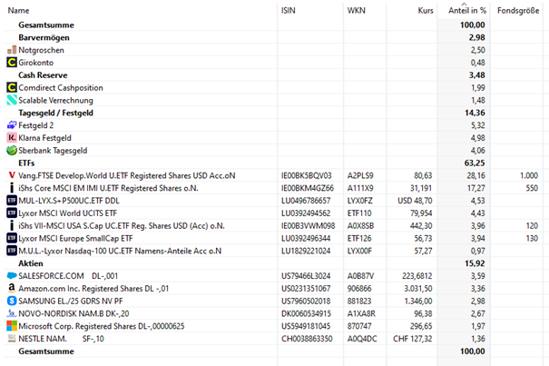
Task: Click the Fondsgröße value 1.000
Action: [529, 175]
